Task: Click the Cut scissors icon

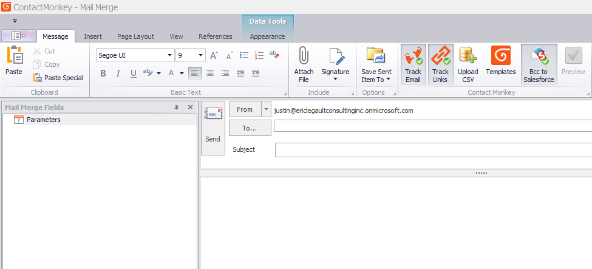Action: (x=36, y=52)
